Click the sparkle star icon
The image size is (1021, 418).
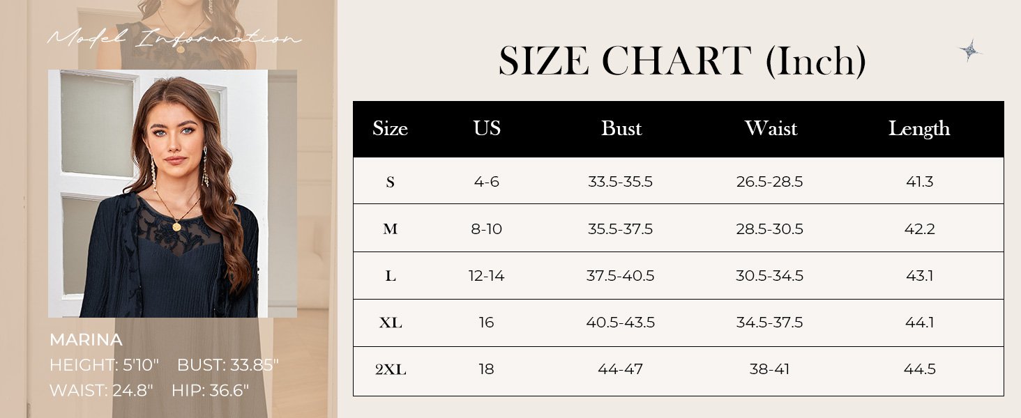(970, 50)
